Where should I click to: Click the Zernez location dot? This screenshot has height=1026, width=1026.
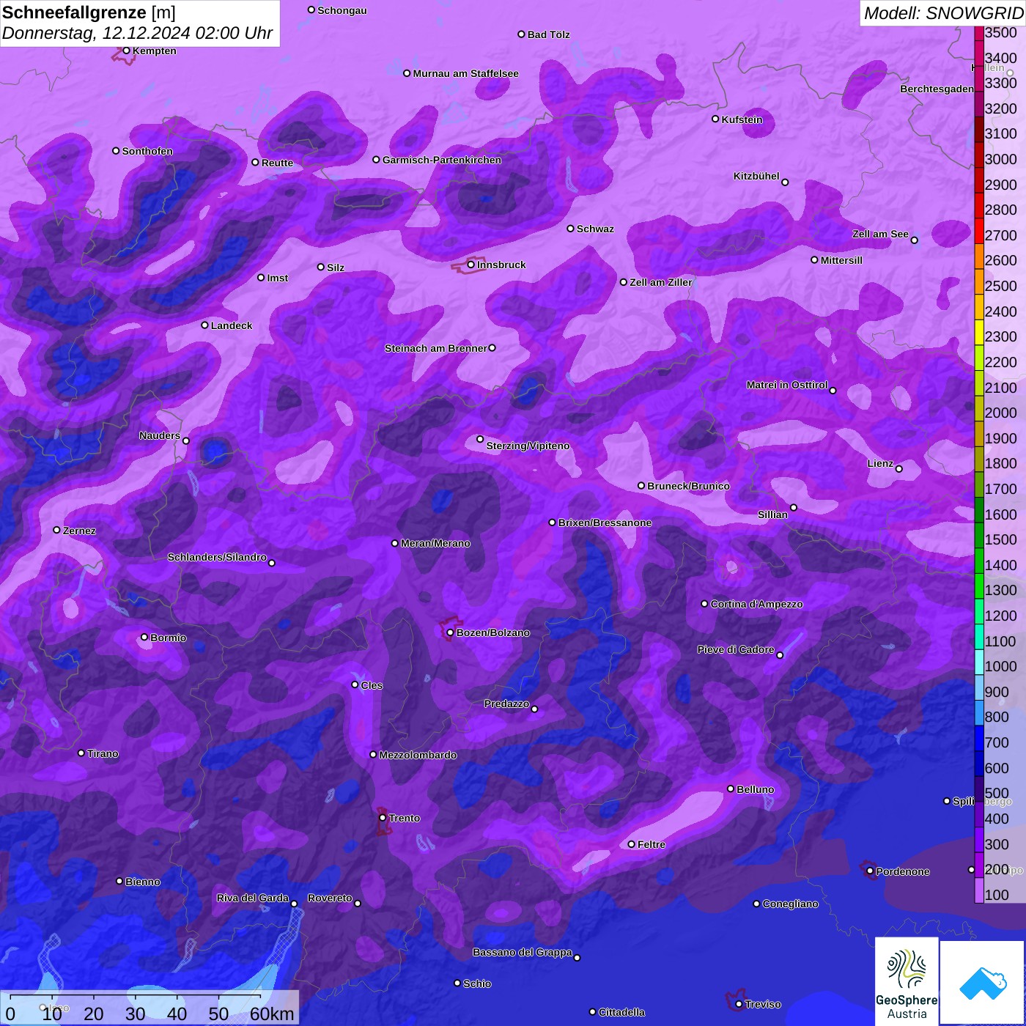pos(57,530)
